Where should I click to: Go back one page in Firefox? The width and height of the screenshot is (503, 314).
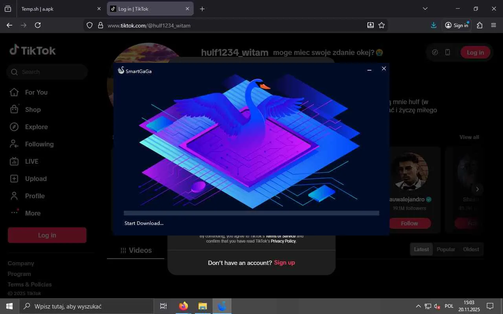click(9, 25)
